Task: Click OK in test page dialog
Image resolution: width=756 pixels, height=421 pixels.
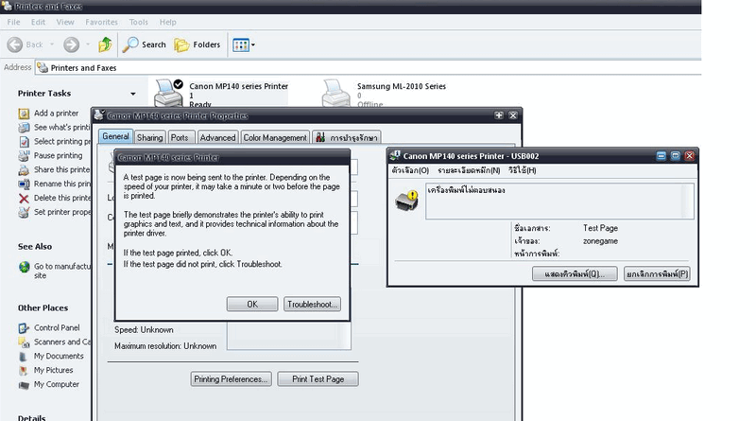Action: click(x=252, y=305)
